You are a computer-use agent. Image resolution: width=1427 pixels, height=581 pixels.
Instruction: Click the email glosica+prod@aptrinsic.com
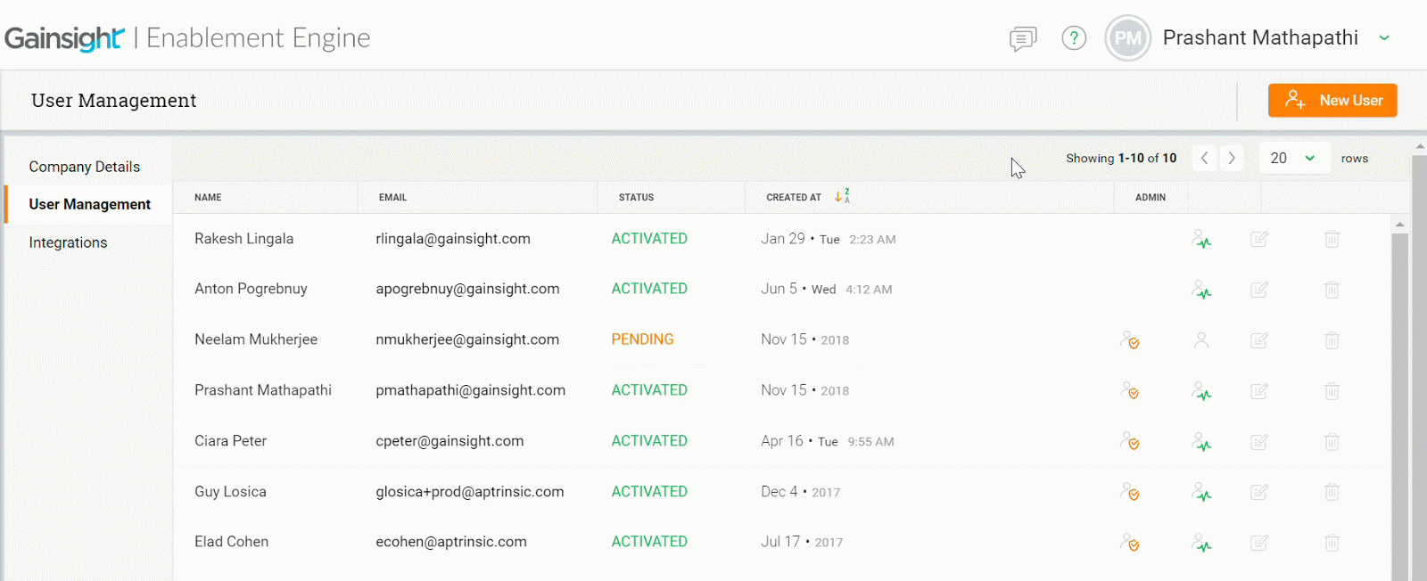pyautogui.click(x=470, y=492)
